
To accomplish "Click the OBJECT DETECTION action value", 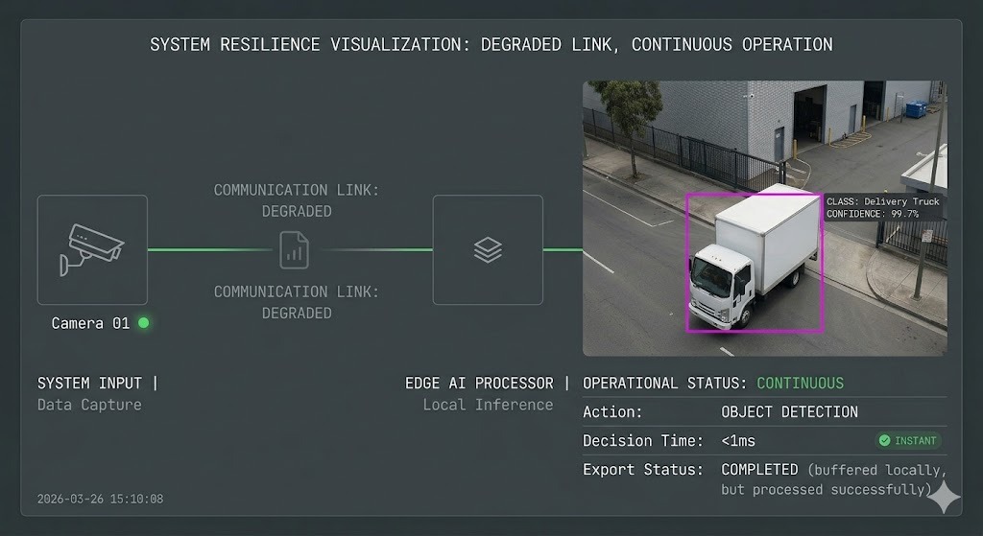I will [x=789, y=412].
